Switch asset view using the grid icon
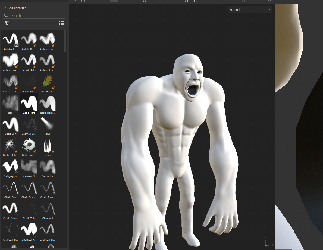This screenshot has height=250, width=323. (61, 23)
